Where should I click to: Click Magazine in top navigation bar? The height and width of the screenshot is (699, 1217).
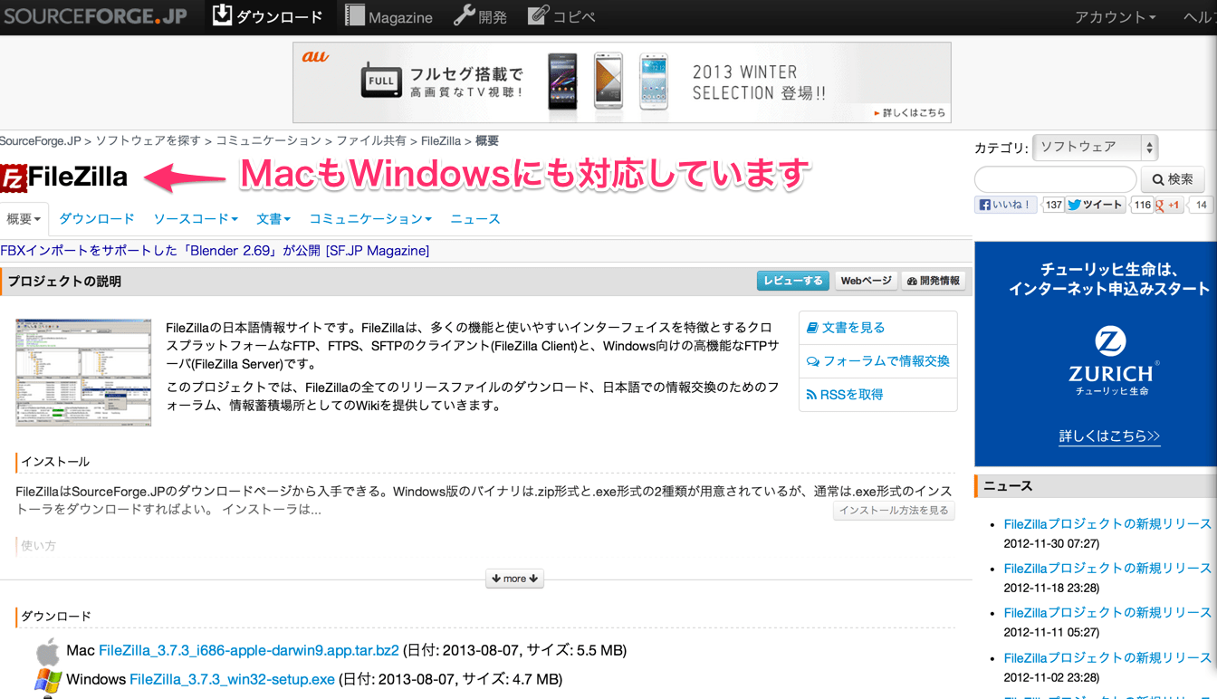[400, 17]
